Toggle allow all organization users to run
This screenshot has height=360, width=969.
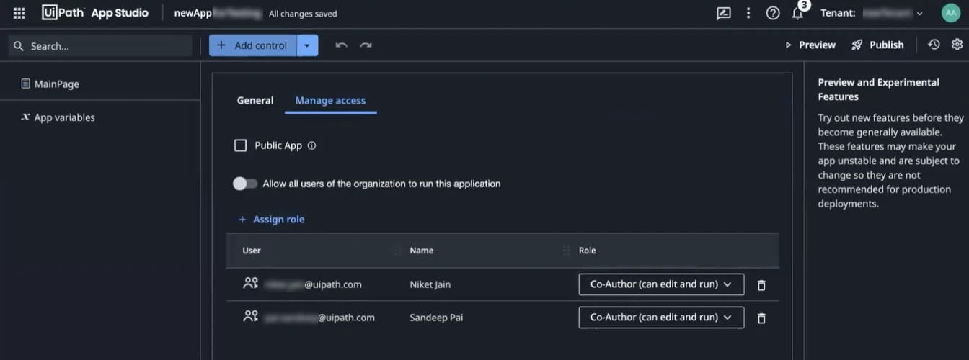245,184
